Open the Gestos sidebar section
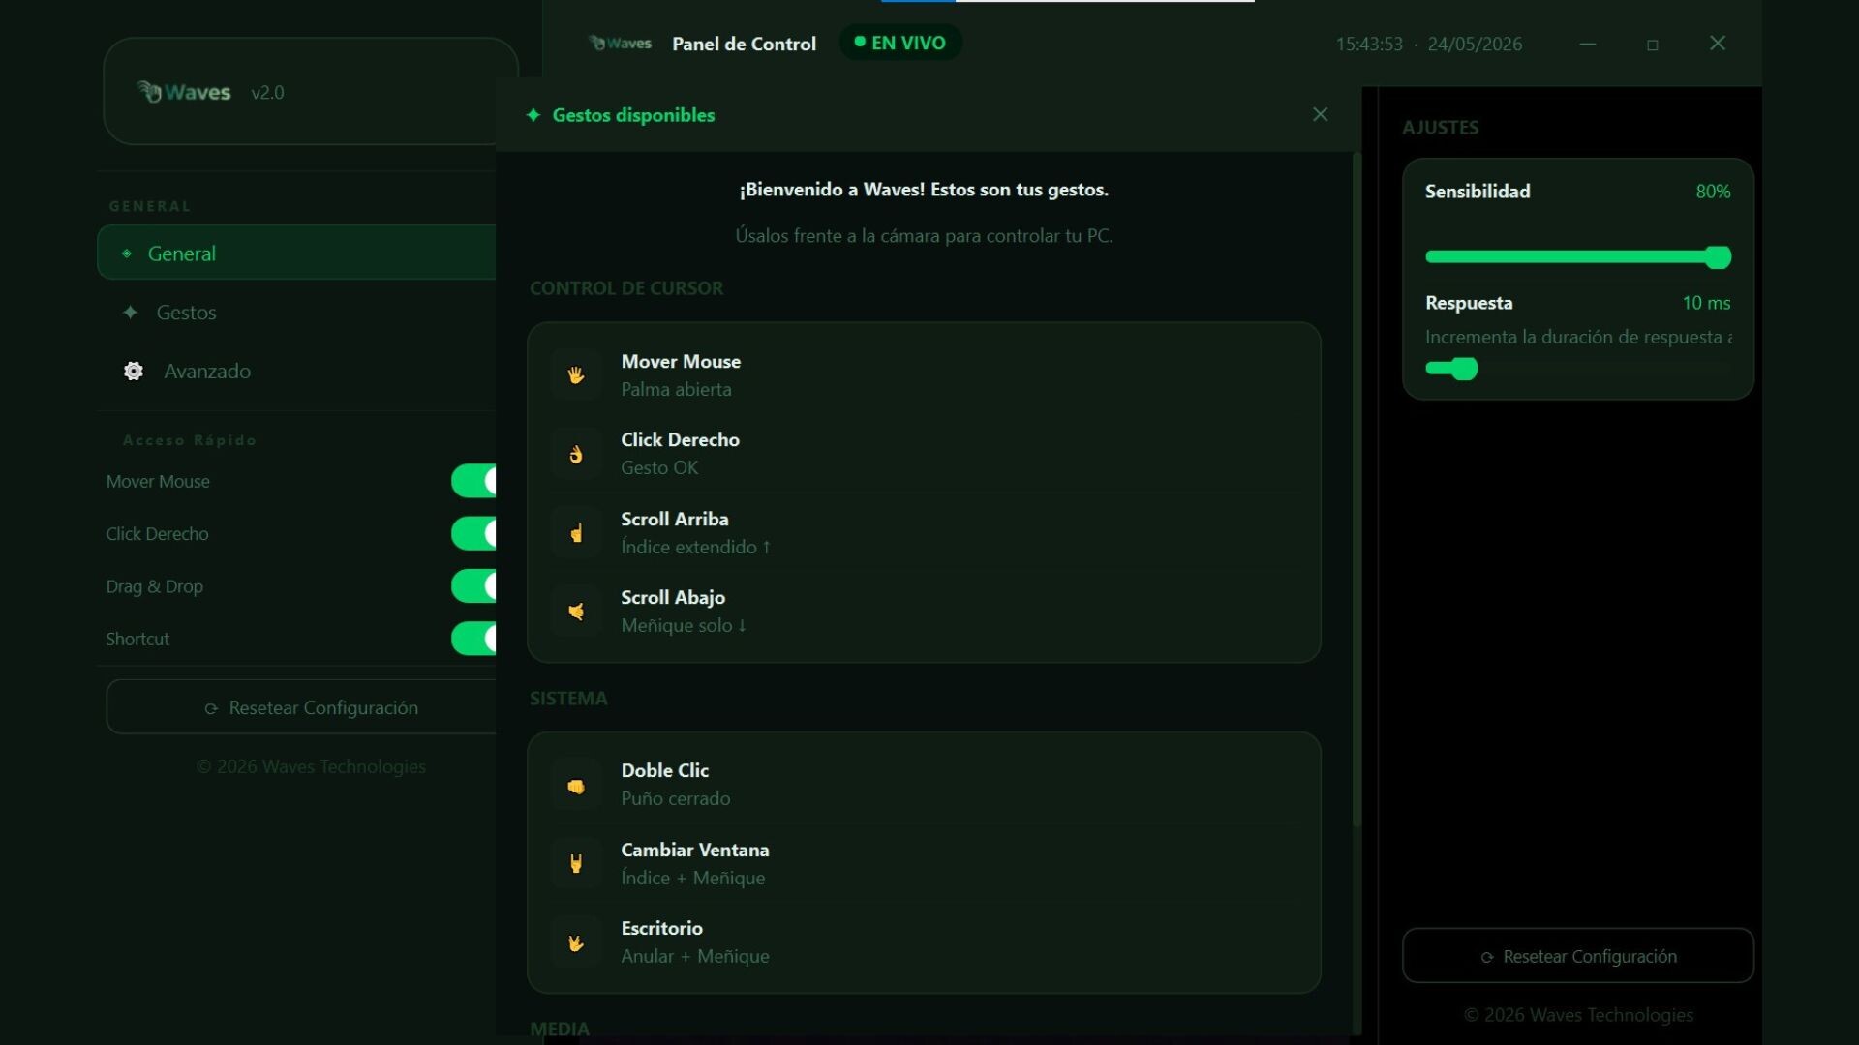Viewport: 1859px width, 1045px height. (296, 313)
